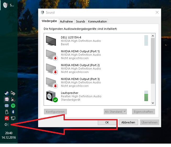Screen dimensions: 171x147
Task: Click the device list scrollbar thumb
Action: pyautogui.click(x=153, y=61)
